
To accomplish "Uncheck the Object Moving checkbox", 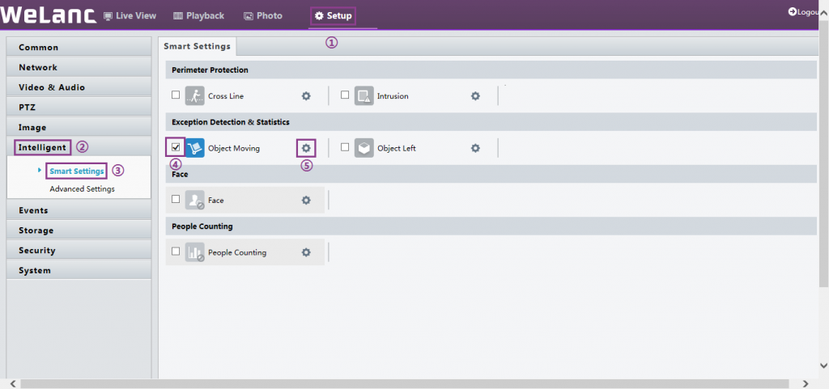I will point(176,147).
